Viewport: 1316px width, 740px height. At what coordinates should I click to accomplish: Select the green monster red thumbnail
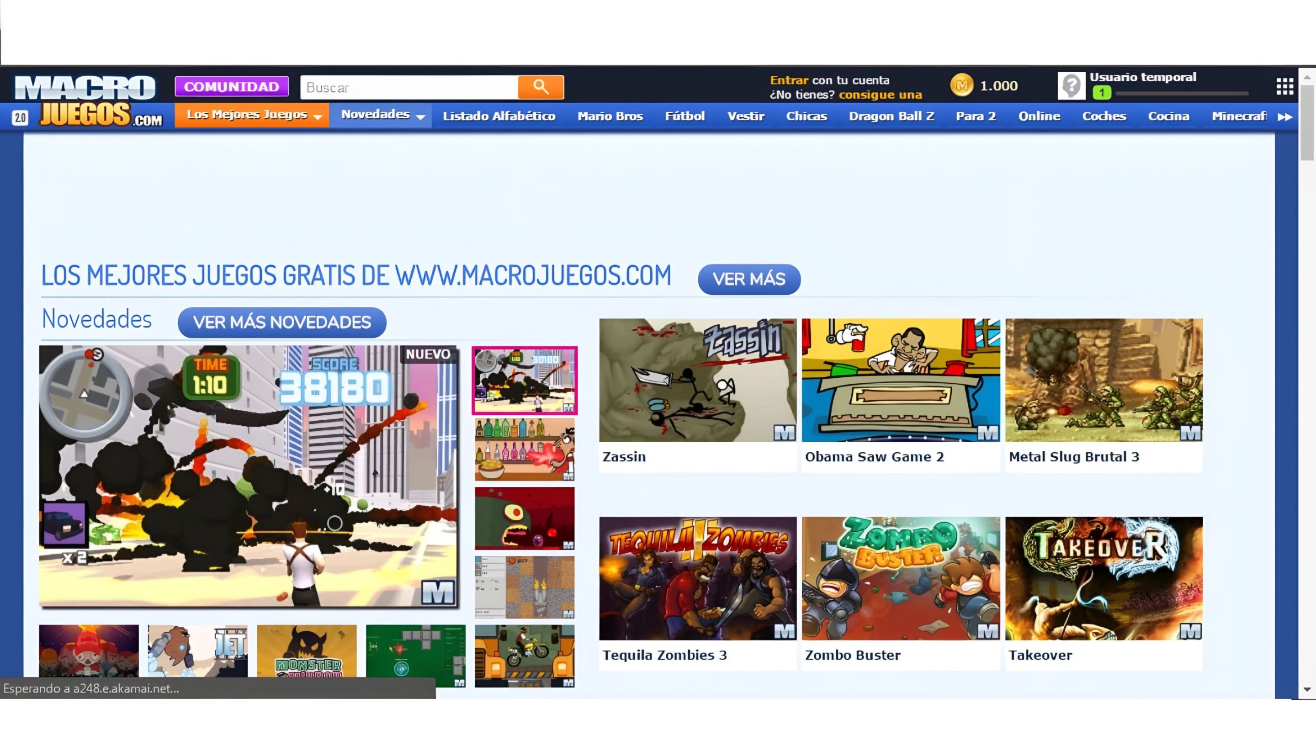point(525,518)
